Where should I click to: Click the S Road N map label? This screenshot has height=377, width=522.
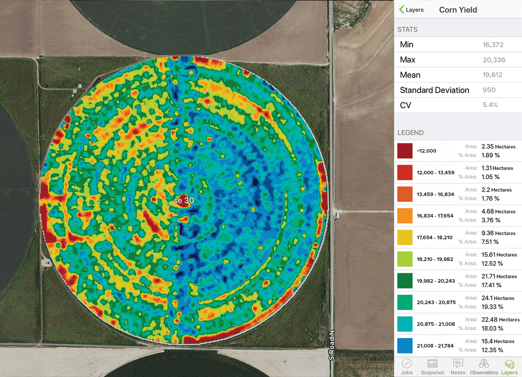332,345
